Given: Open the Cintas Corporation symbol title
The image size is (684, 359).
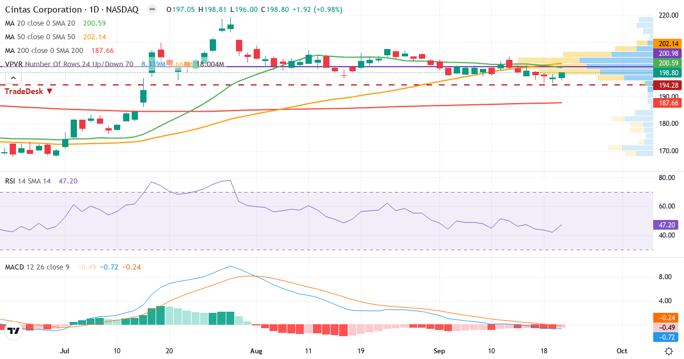Looking at the screenshot, I should 72,10.
